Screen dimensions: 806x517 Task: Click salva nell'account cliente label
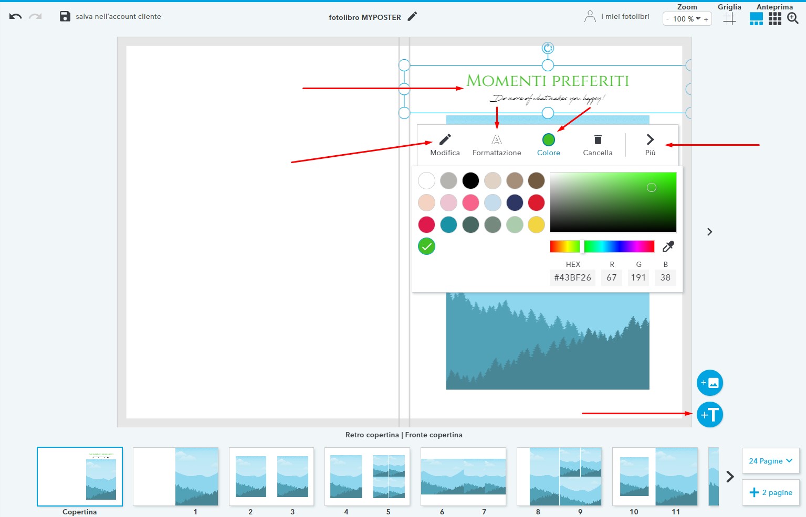[x=118, y=16]
